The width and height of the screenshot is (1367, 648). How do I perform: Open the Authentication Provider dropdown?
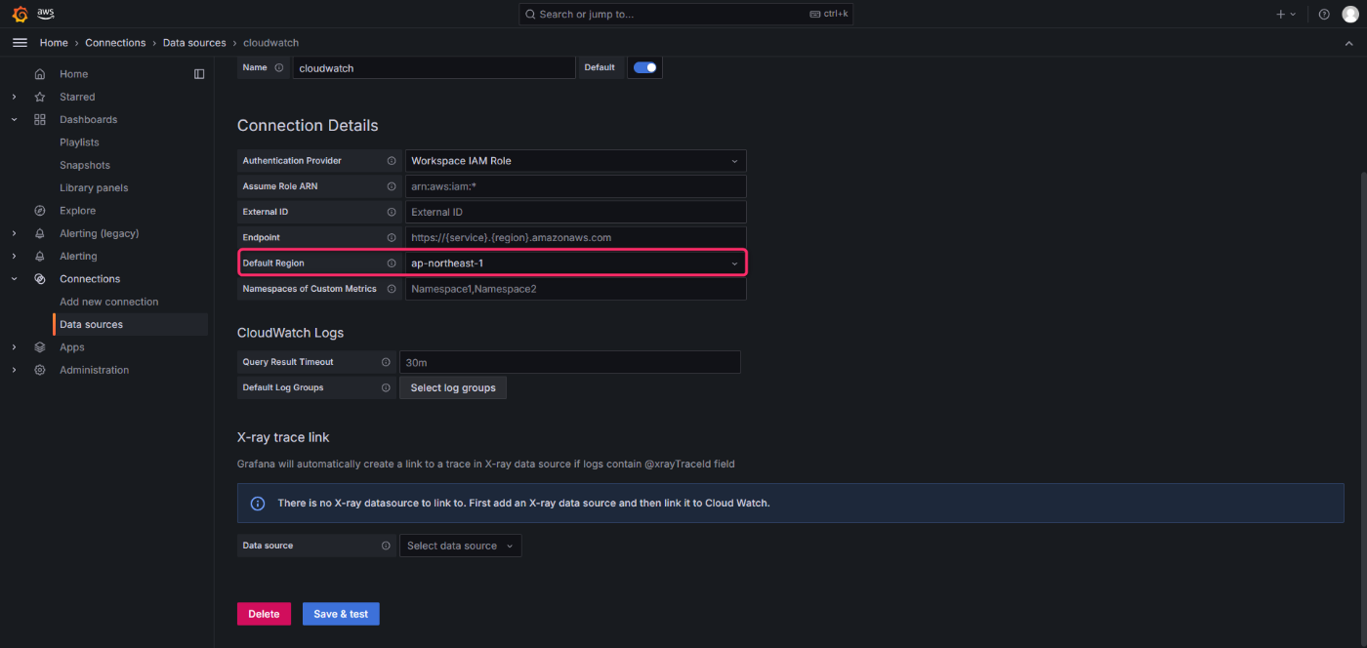575,161
